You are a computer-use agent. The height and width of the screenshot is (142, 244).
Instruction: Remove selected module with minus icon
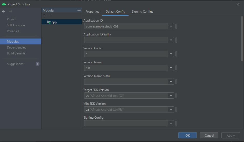51,16
